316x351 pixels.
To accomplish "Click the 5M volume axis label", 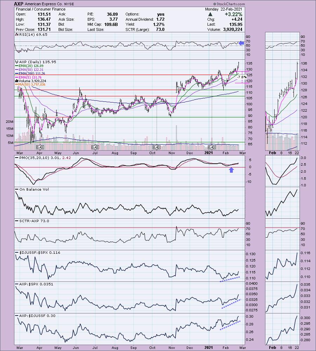I will (x=10, y=143).
